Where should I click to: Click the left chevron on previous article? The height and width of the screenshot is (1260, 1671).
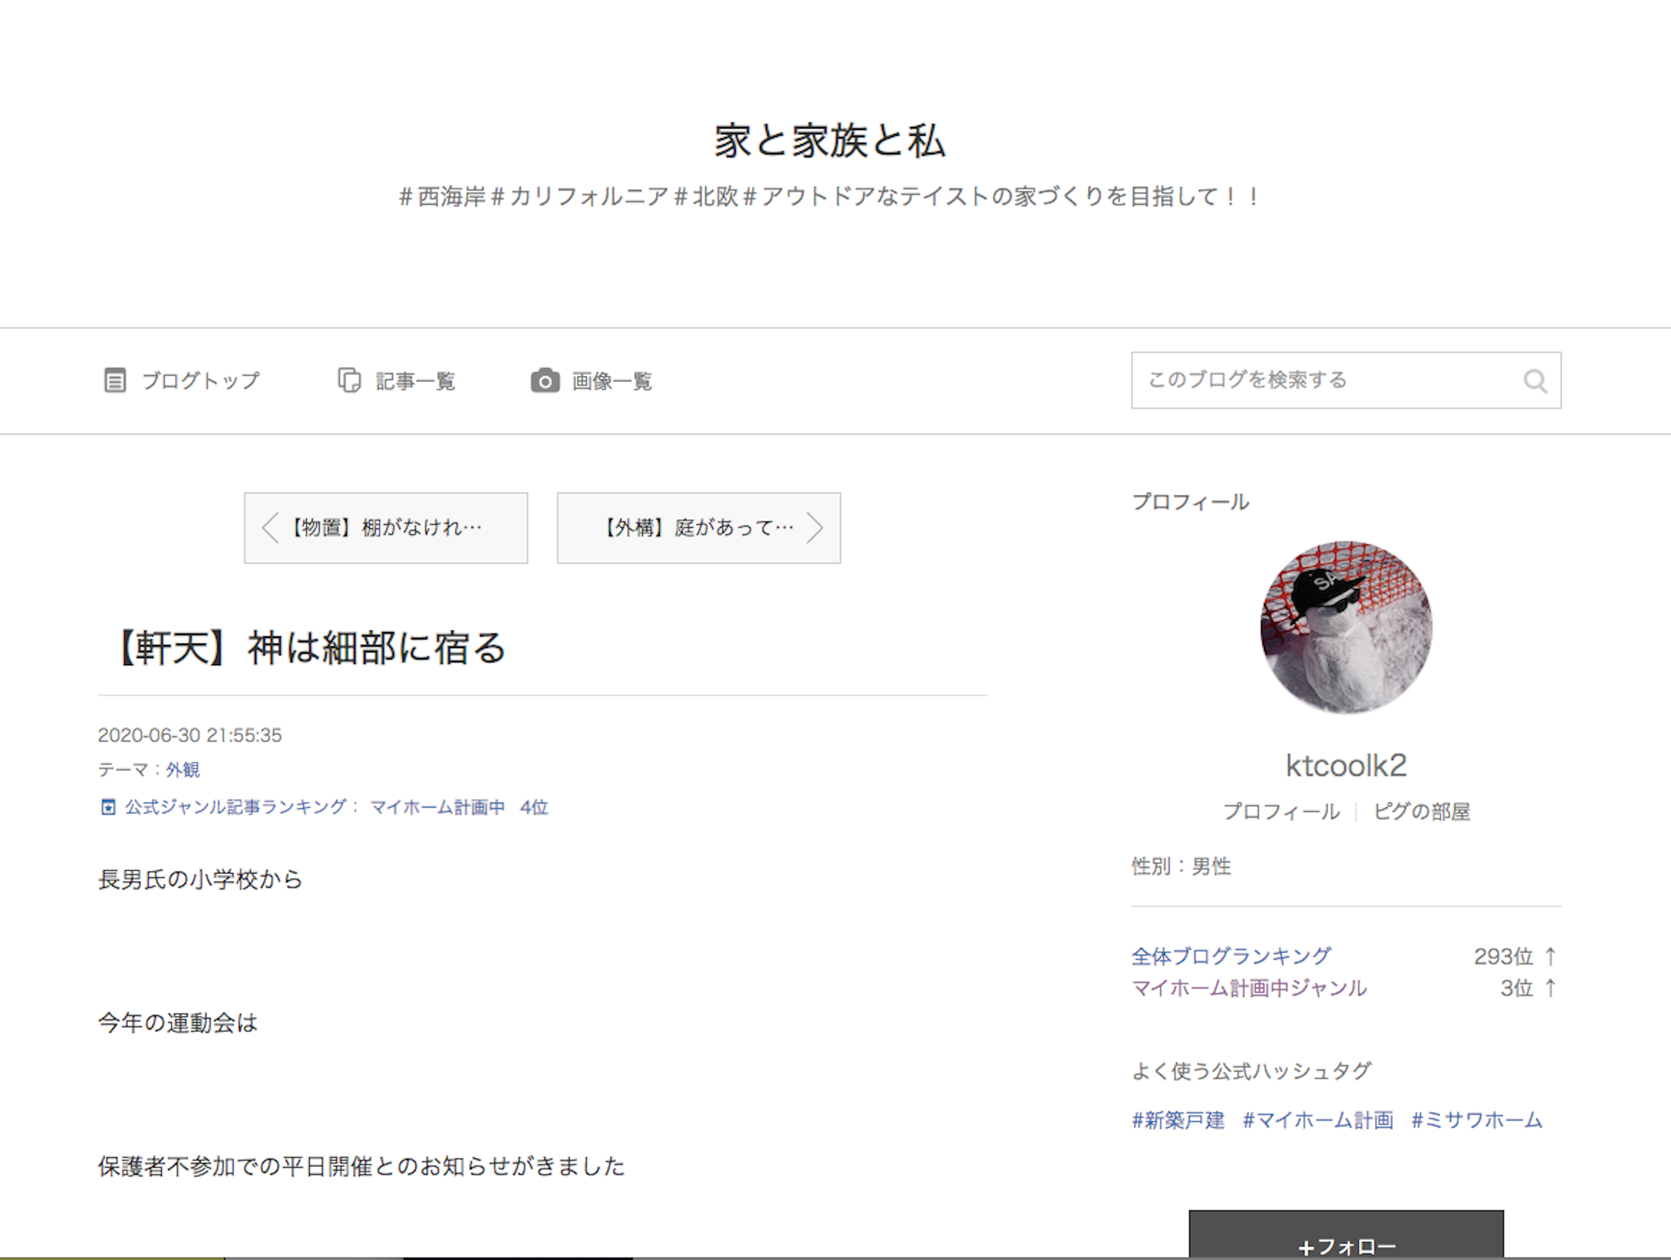270,528
